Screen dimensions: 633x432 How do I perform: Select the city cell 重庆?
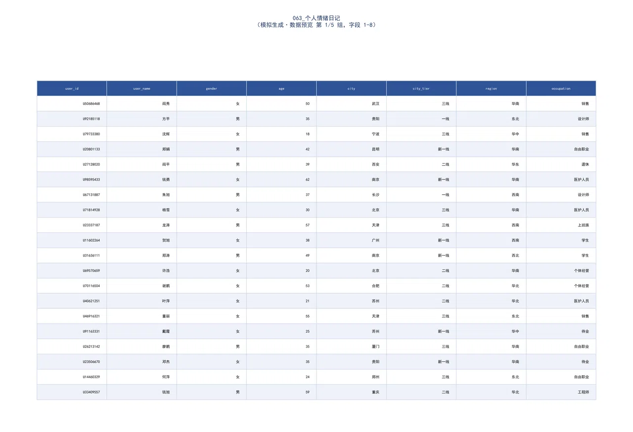pos(352,392)
